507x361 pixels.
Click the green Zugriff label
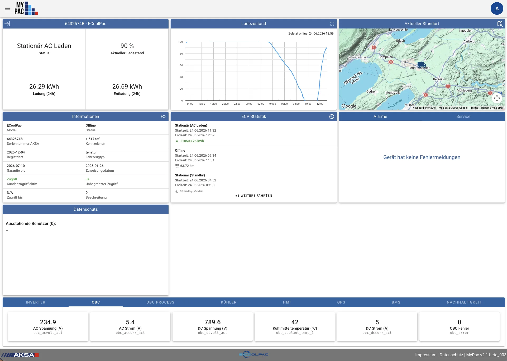[x=12, y=179]
